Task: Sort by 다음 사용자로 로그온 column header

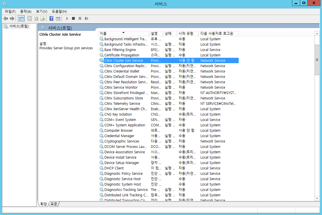Action: tap(219, 33)
